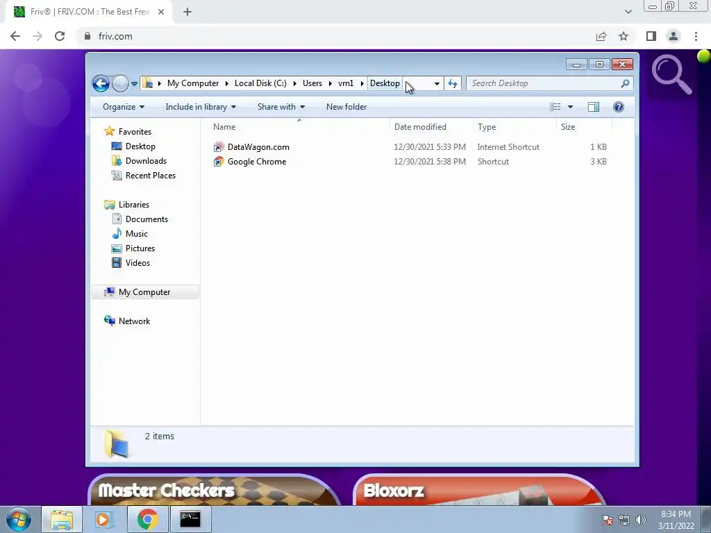Image resolution: width=711 pixels, height=533 pixels.
Task: Open the address bar previous locations dropdown
Action: click(437, 83)
